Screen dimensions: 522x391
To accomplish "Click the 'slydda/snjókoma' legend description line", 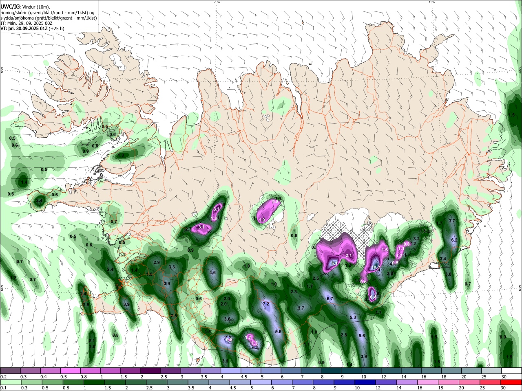I will (49, 18).
